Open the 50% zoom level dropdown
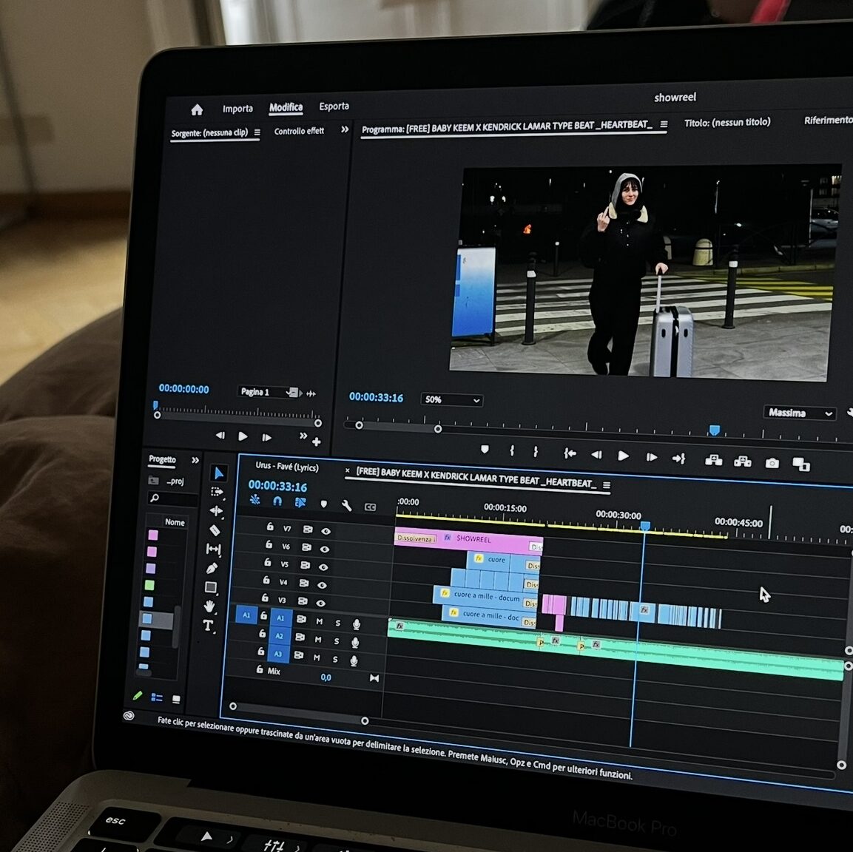This screenshot has height=852, width=853. point(451,400)
